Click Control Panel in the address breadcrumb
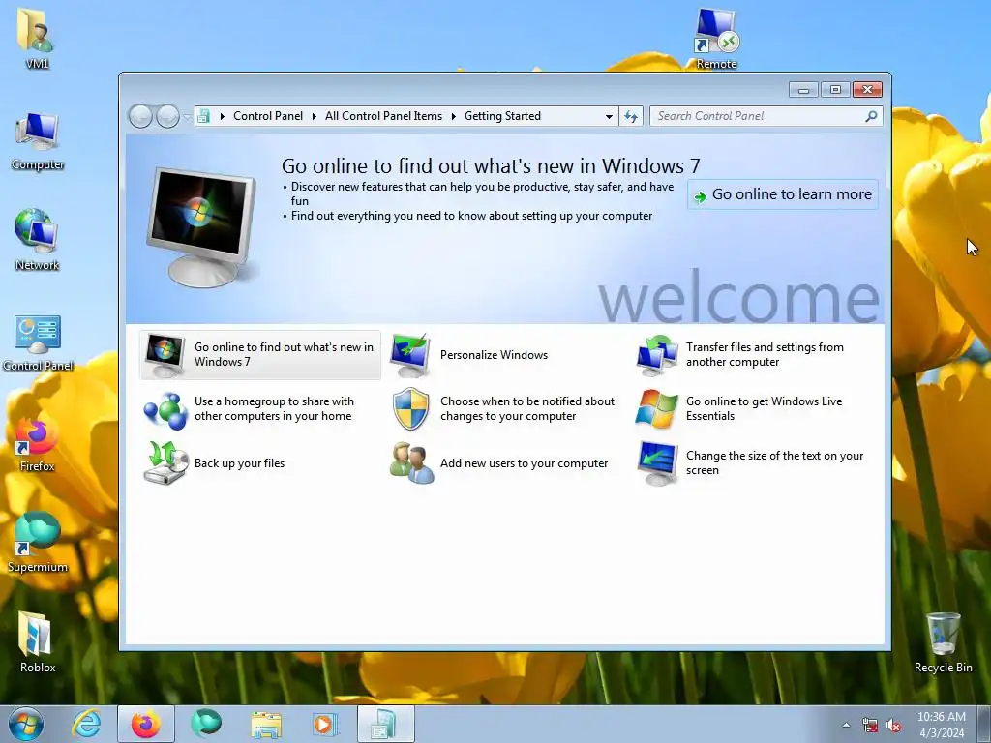 (268, 116)
